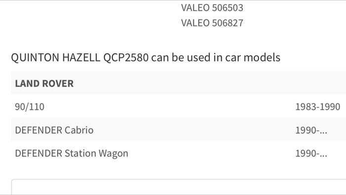The image size is (346, 195).
Task: Click the VALEO 506503 cross-reference entry
Action: coord(212,8)
